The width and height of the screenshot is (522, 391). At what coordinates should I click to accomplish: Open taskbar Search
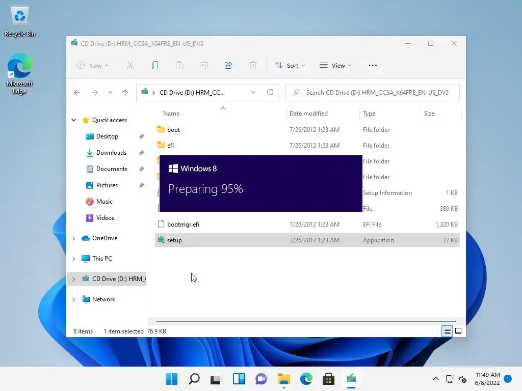[x=194, y=379]
